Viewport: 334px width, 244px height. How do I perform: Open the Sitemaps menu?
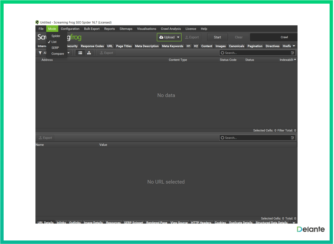(x=126, y=29)
